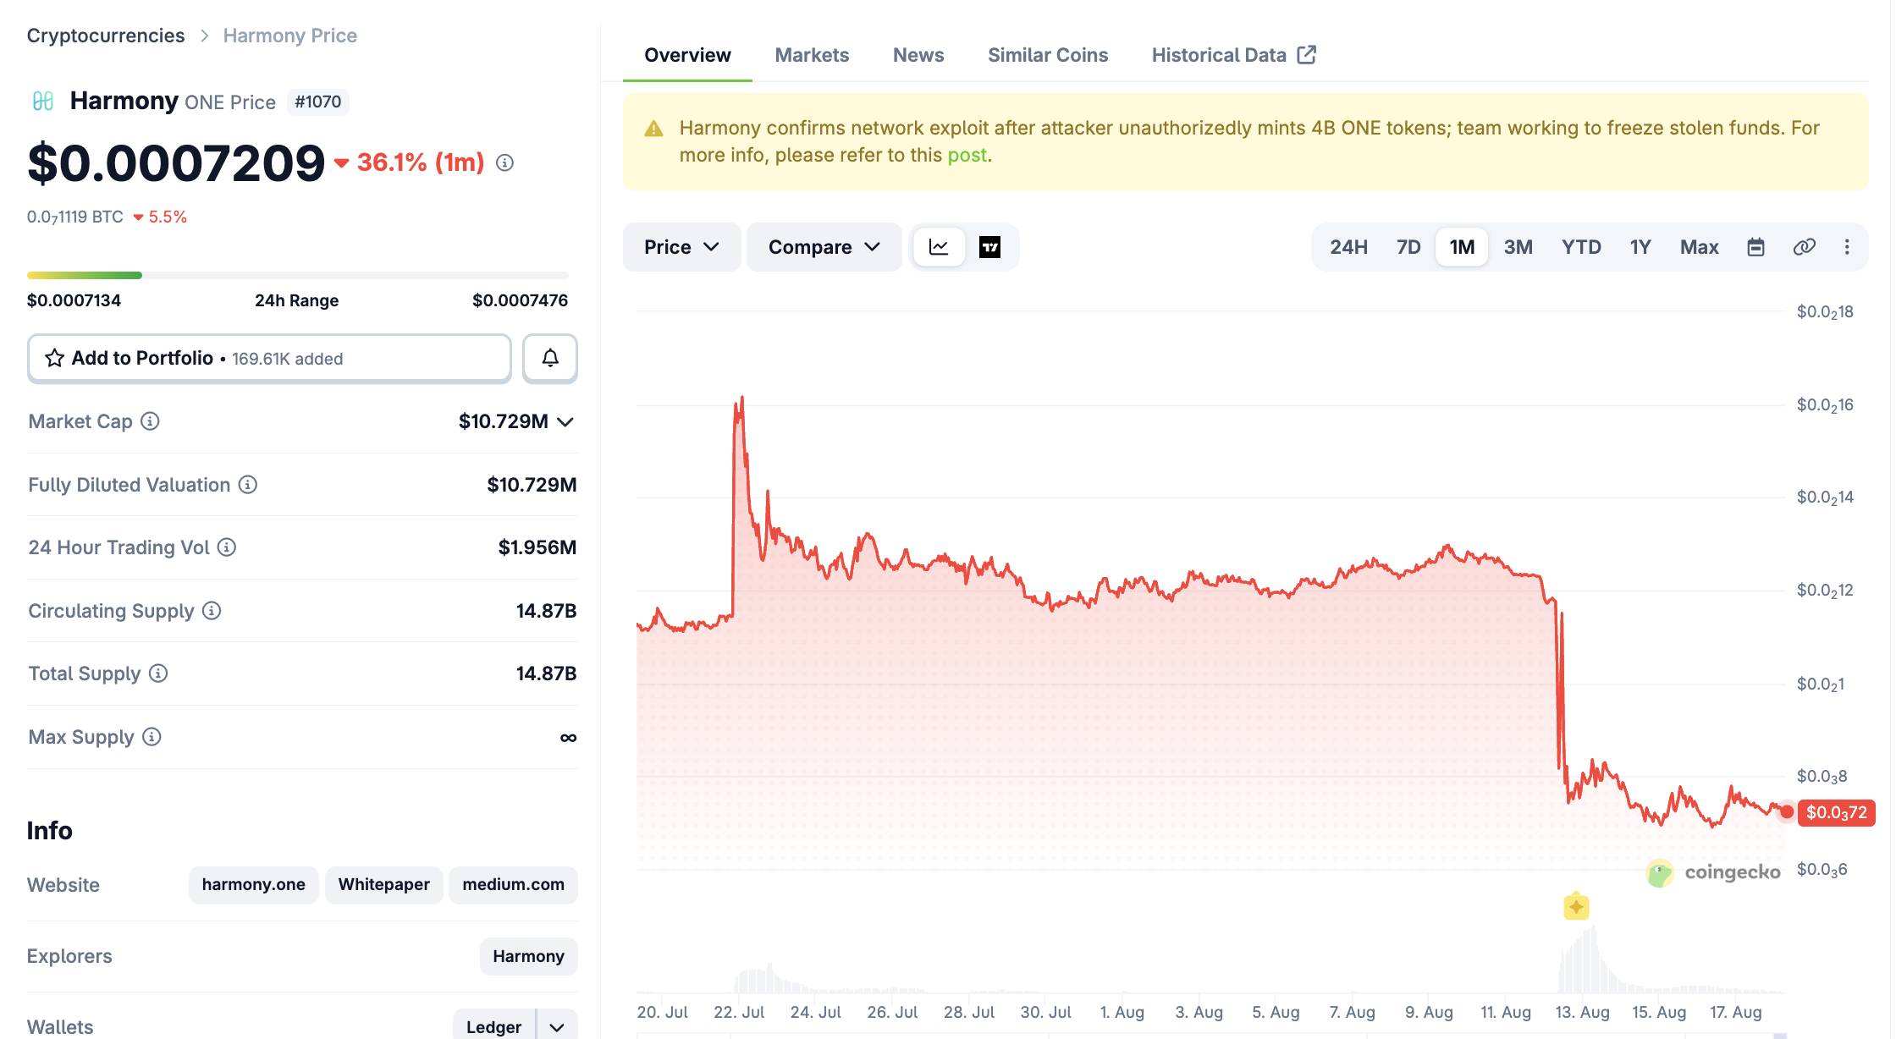Open the Markets tab

(812, 55)
